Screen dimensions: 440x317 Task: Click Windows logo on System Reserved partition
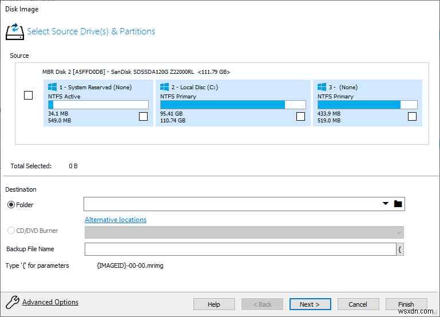pyautogui.click(x=53, y=87)
